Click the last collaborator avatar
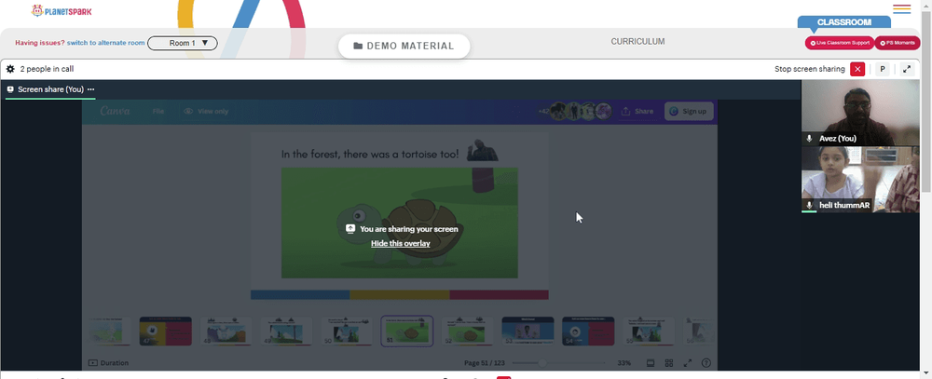 (603, 111)
